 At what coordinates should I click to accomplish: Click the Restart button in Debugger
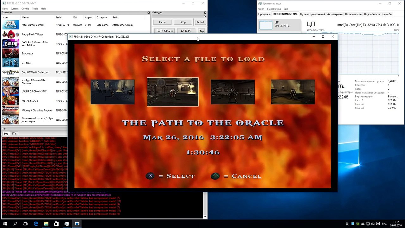(x=200, y=22)
